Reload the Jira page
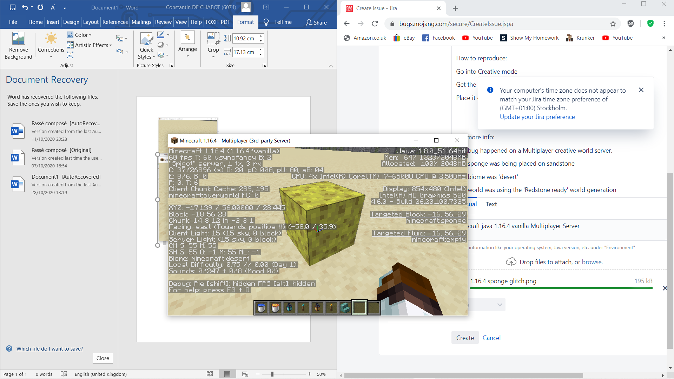 [x=375, y=24]
